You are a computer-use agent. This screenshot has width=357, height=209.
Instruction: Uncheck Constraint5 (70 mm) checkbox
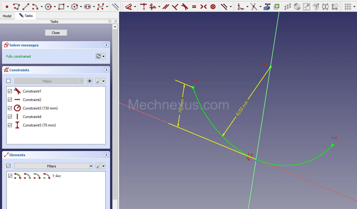point(10,125)
